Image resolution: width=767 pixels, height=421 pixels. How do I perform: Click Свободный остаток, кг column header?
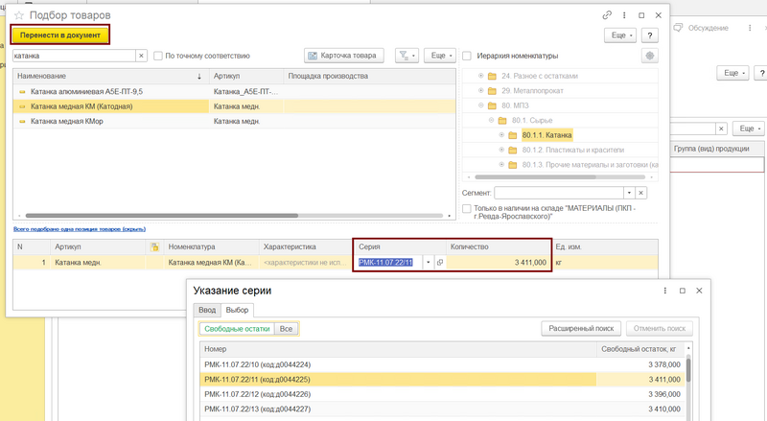[x=639, y=349]
